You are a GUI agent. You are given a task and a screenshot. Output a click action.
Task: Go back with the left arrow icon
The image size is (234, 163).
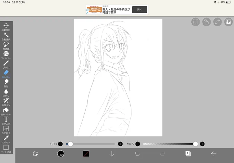(214, 154)
